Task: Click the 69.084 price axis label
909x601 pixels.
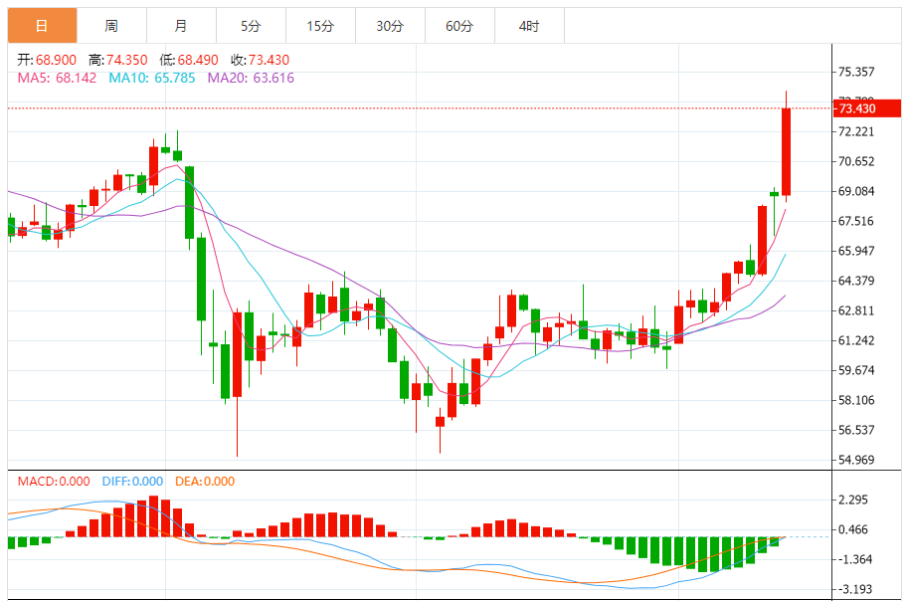Action: tap(856, 191)
